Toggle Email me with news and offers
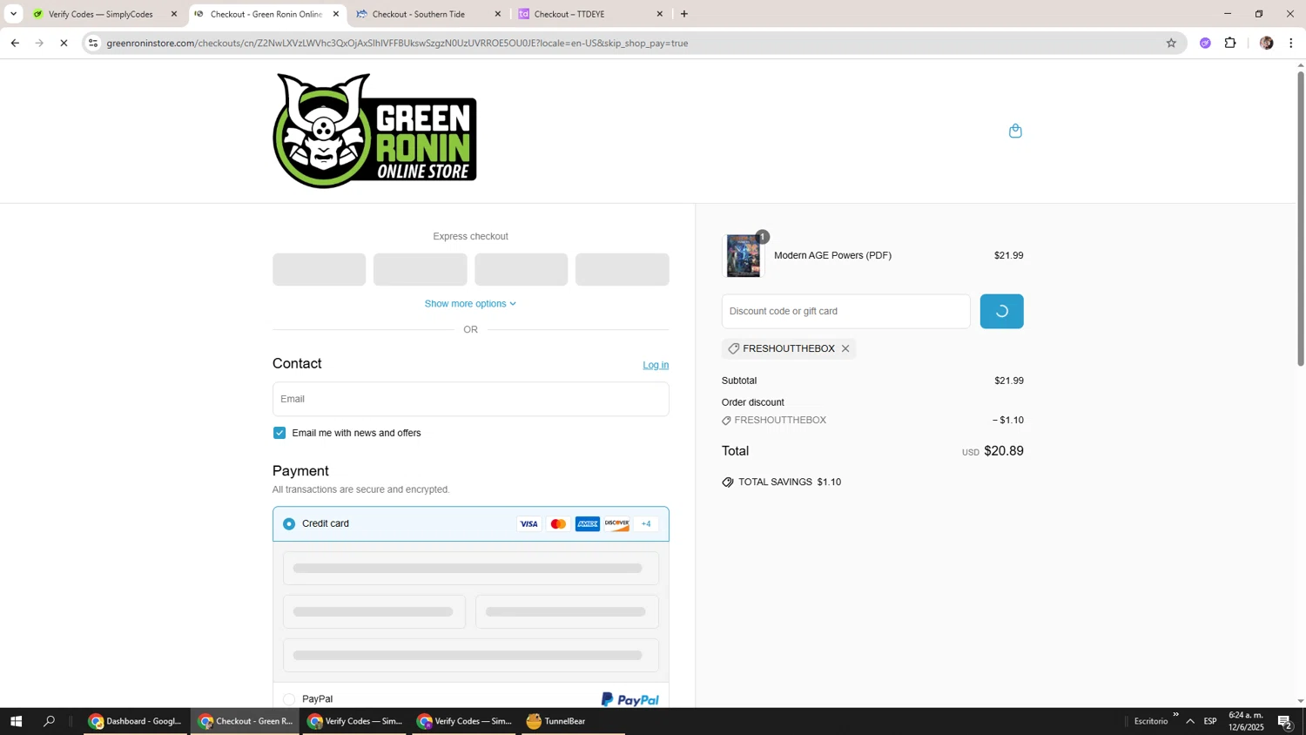1306x735 pixels. point(279,433)
